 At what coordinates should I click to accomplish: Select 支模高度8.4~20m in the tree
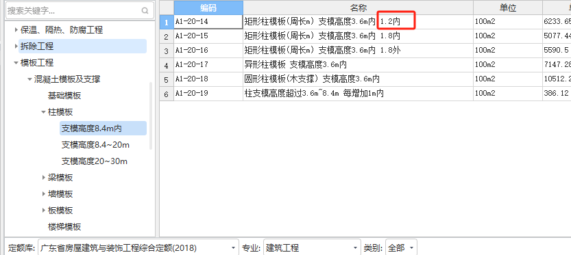[95, 145]
